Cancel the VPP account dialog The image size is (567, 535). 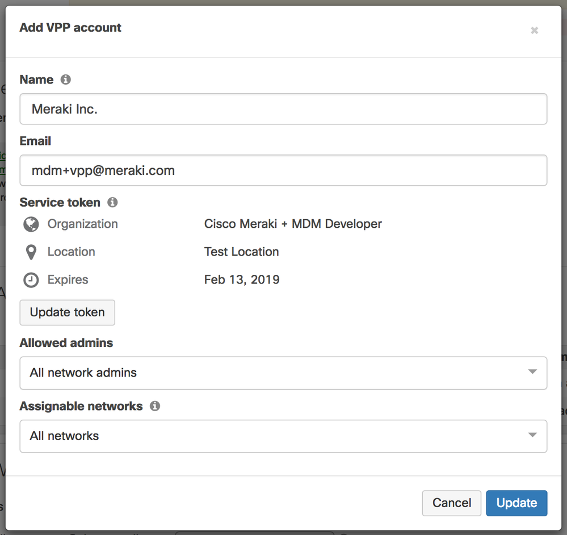(452, 503)
